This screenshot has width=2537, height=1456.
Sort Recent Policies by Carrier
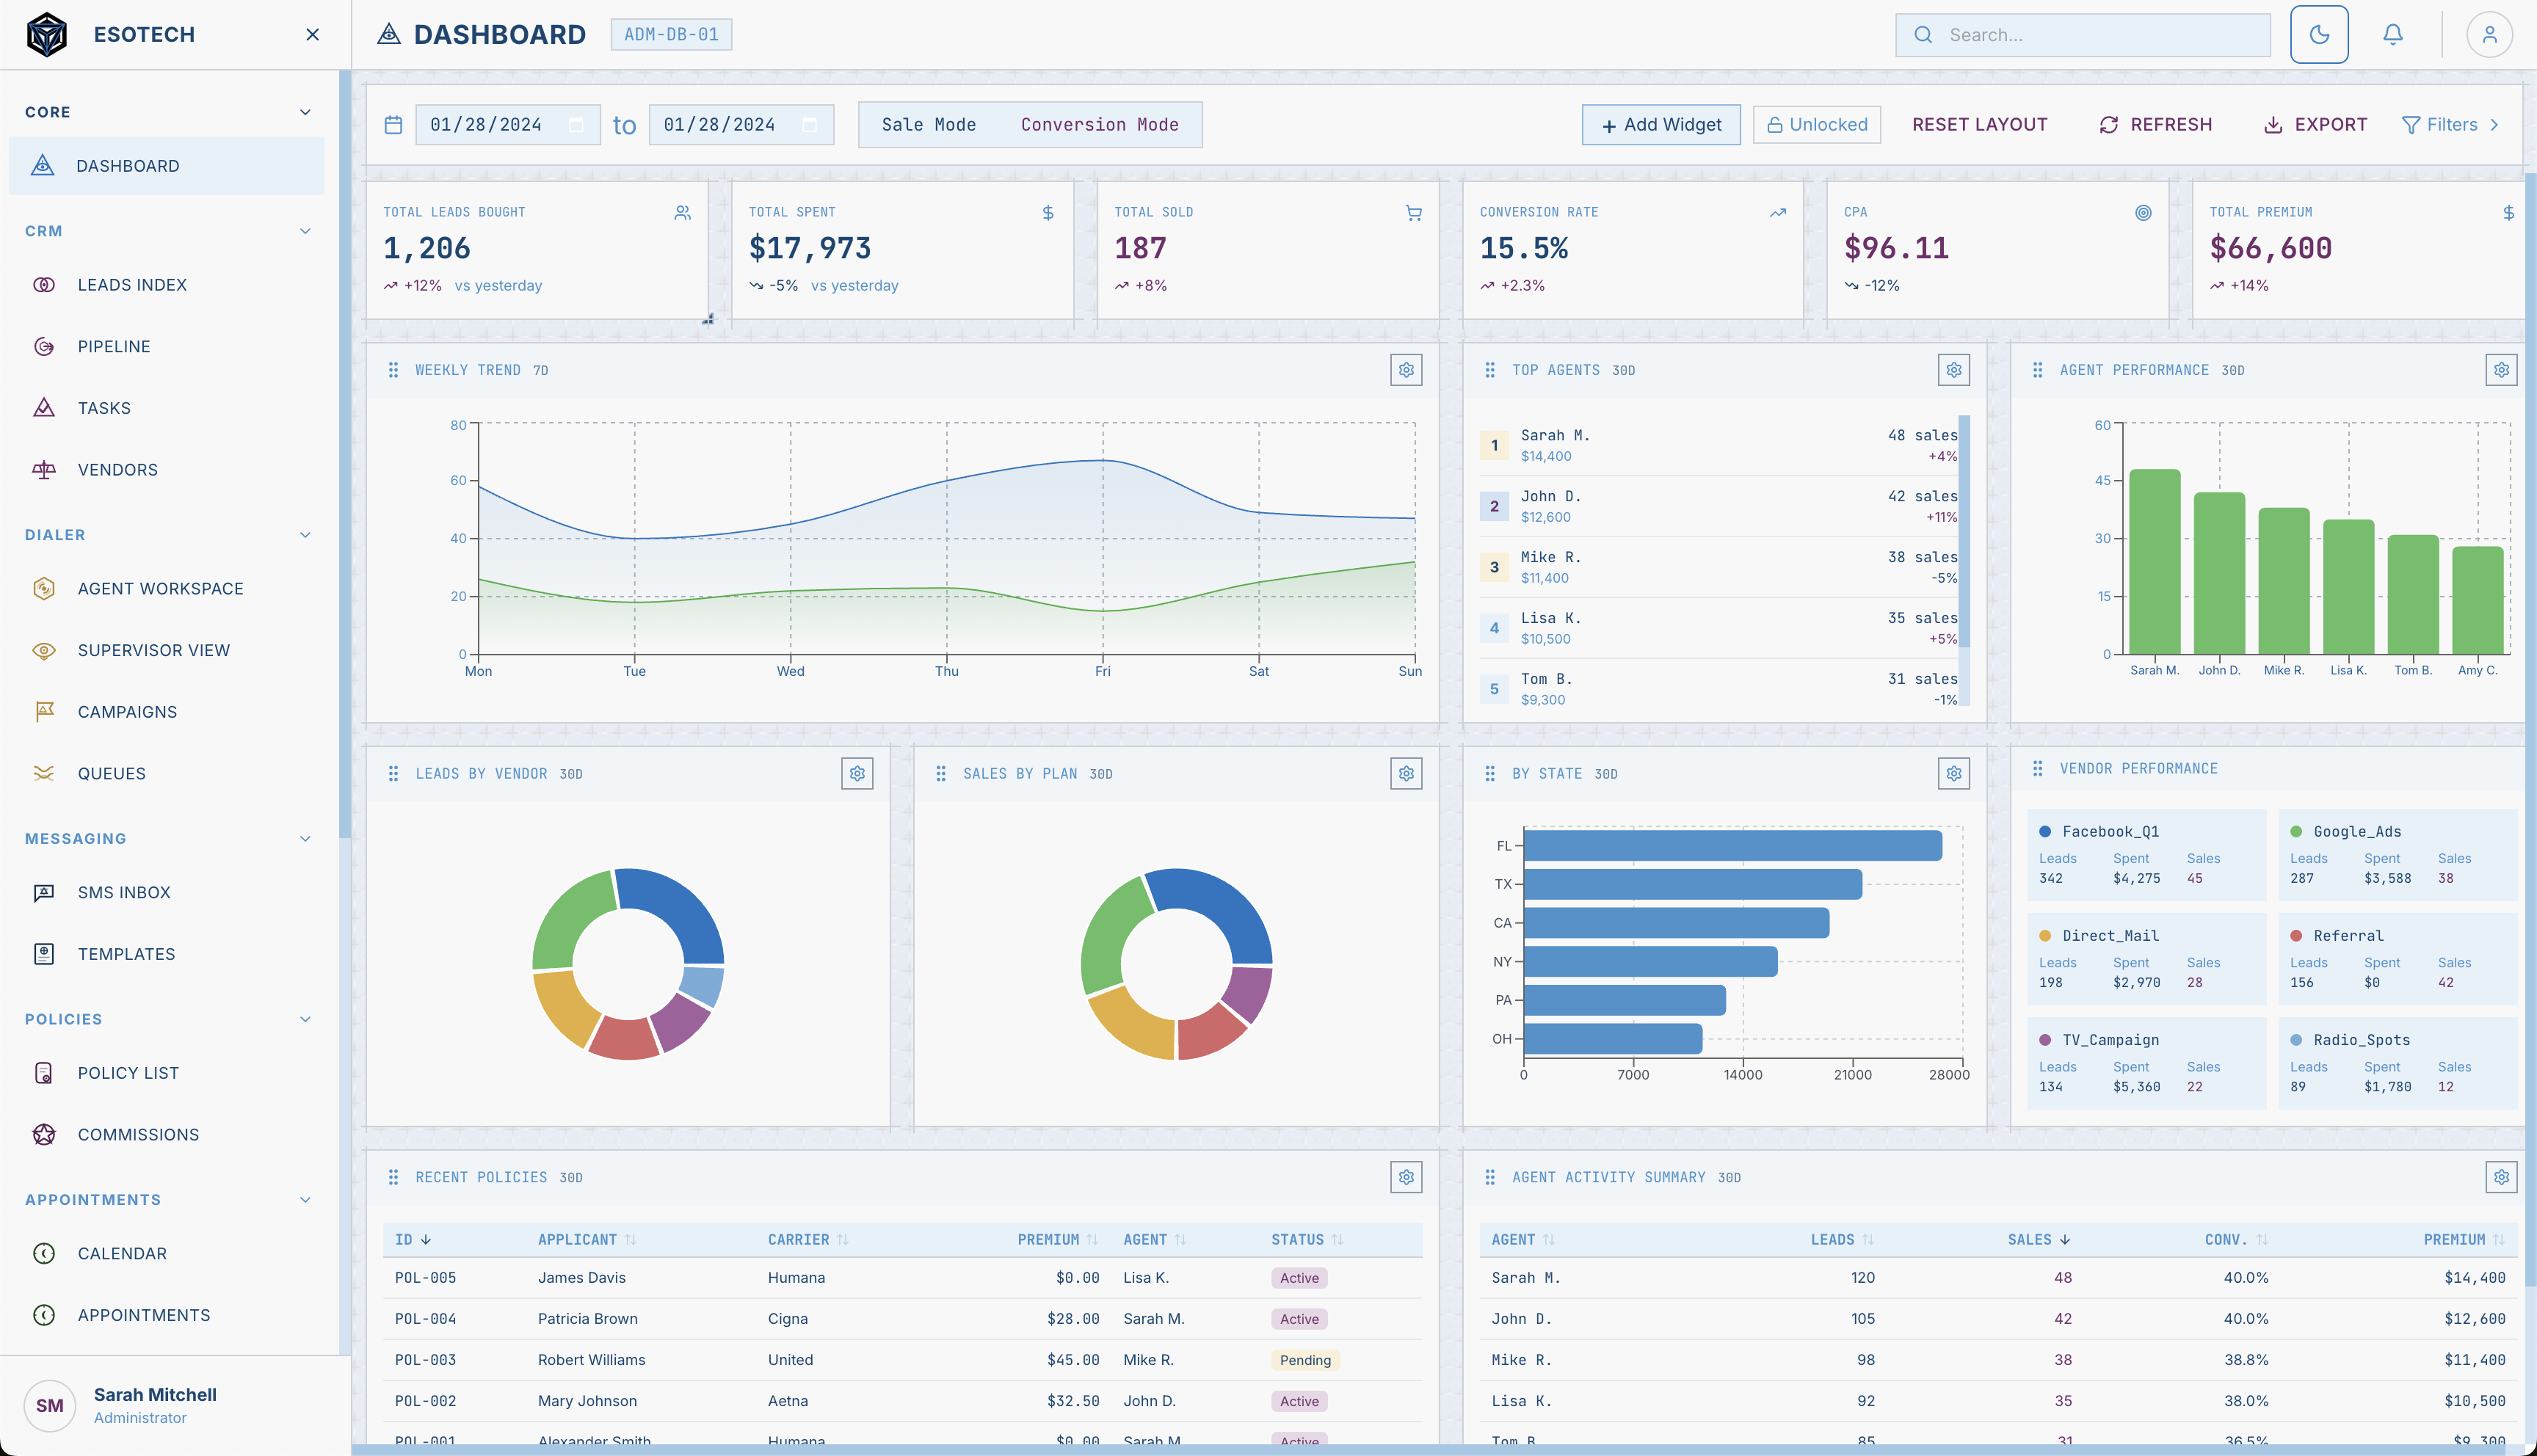click(808, 1240)
